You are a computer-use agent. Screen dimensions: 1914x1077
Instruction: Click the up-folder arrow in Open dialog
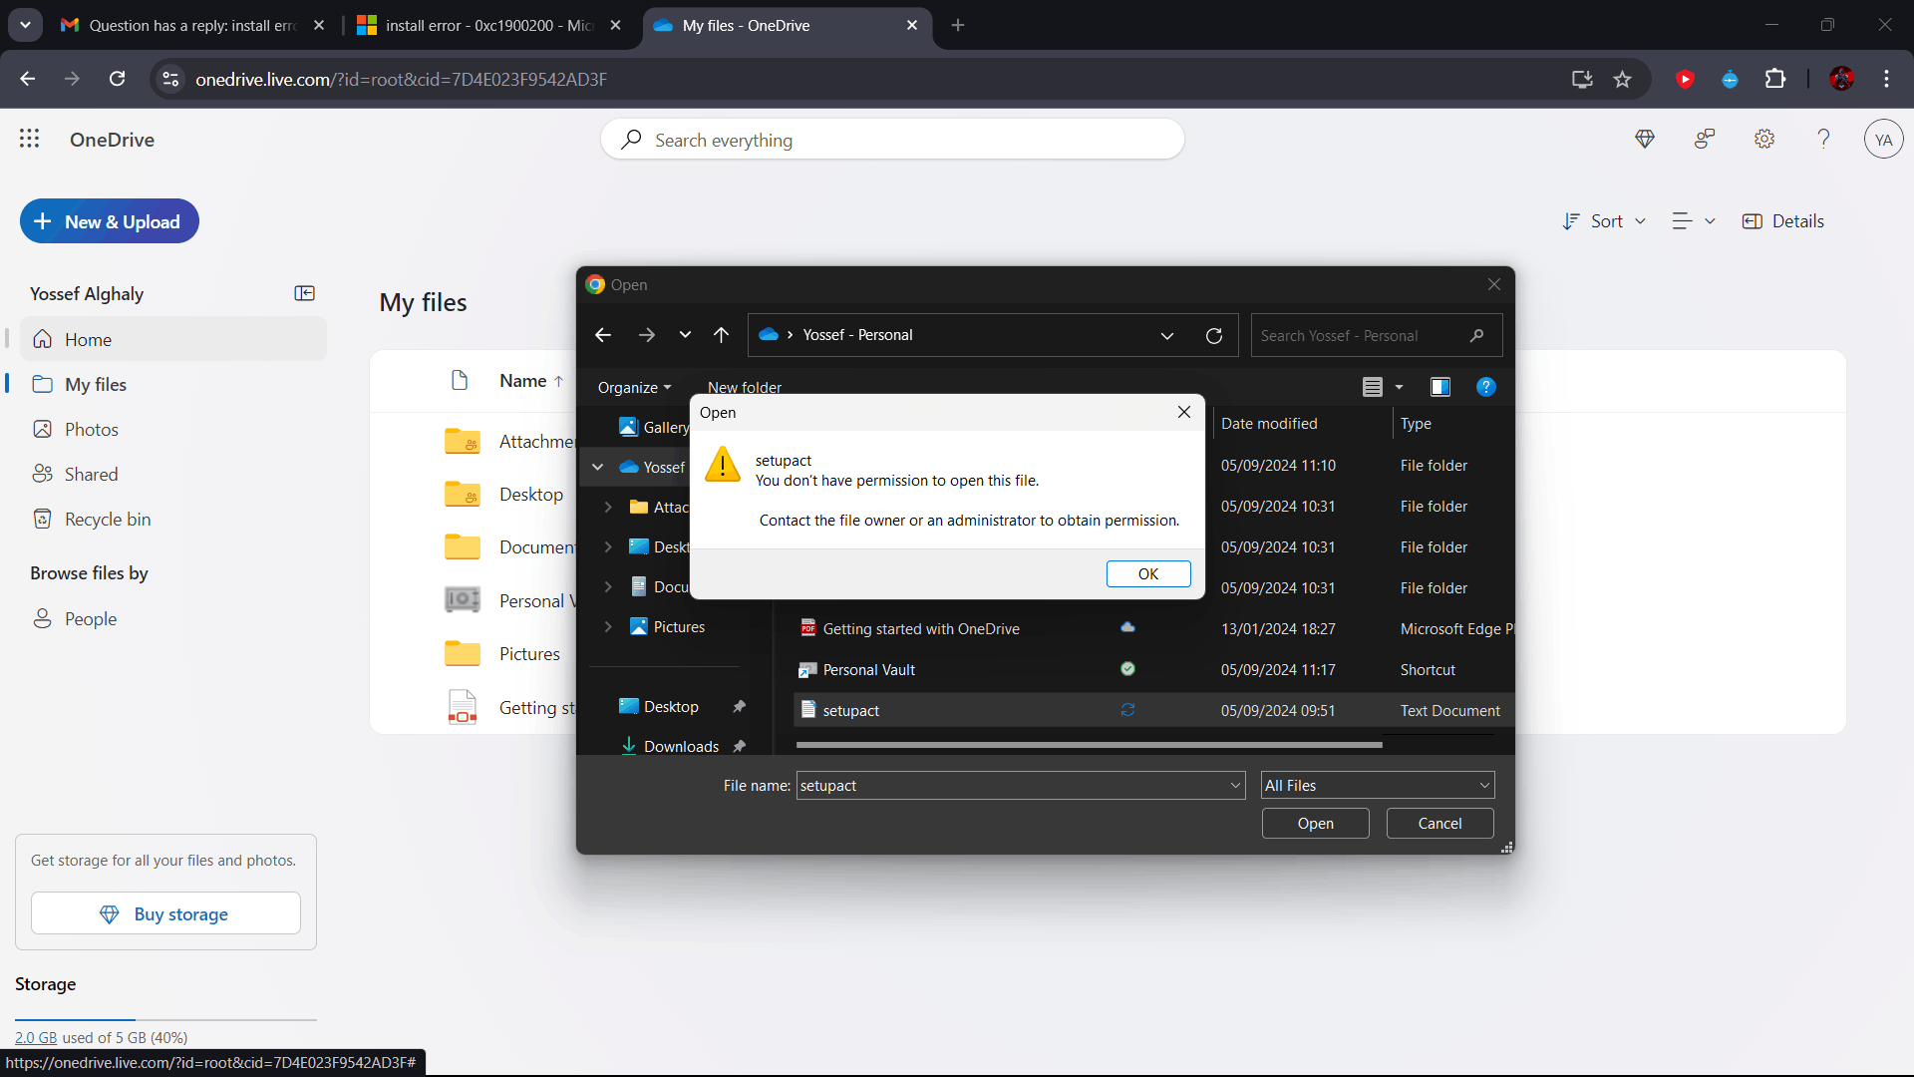[721, 335]
